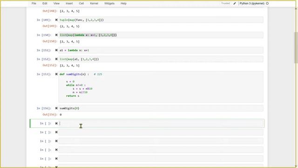
Task: Run cell In [156] with its run icon
Action: coord(56,108)
